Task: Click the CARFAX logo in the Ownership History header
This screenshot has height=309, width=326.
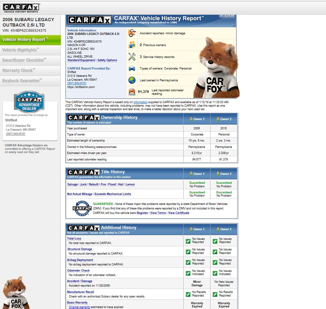Action: click(83, 118)
